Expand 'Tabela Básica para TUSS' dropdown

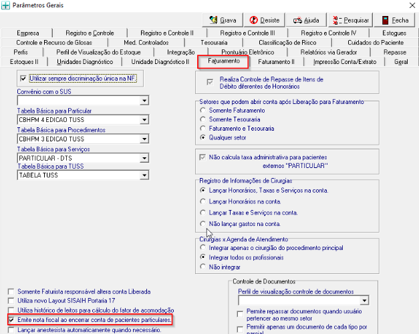pyautogui.click(x=144, y=175)
